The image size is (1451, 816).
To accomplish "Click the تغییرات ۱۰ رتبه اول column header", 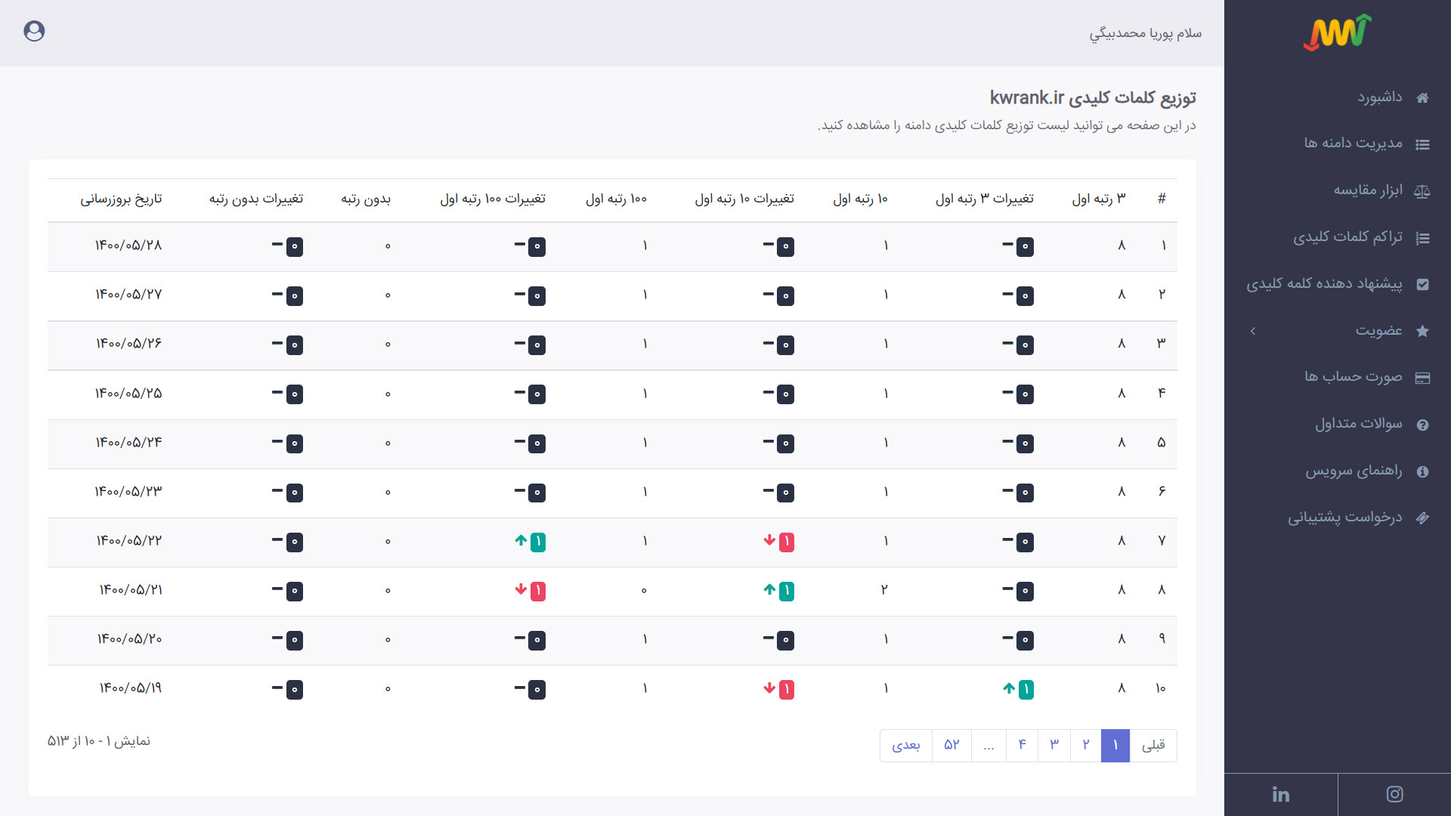I will [x=744, y=199].
